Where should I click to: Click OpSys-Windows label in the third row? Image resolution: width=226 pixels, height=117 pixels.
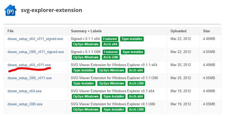111,70
